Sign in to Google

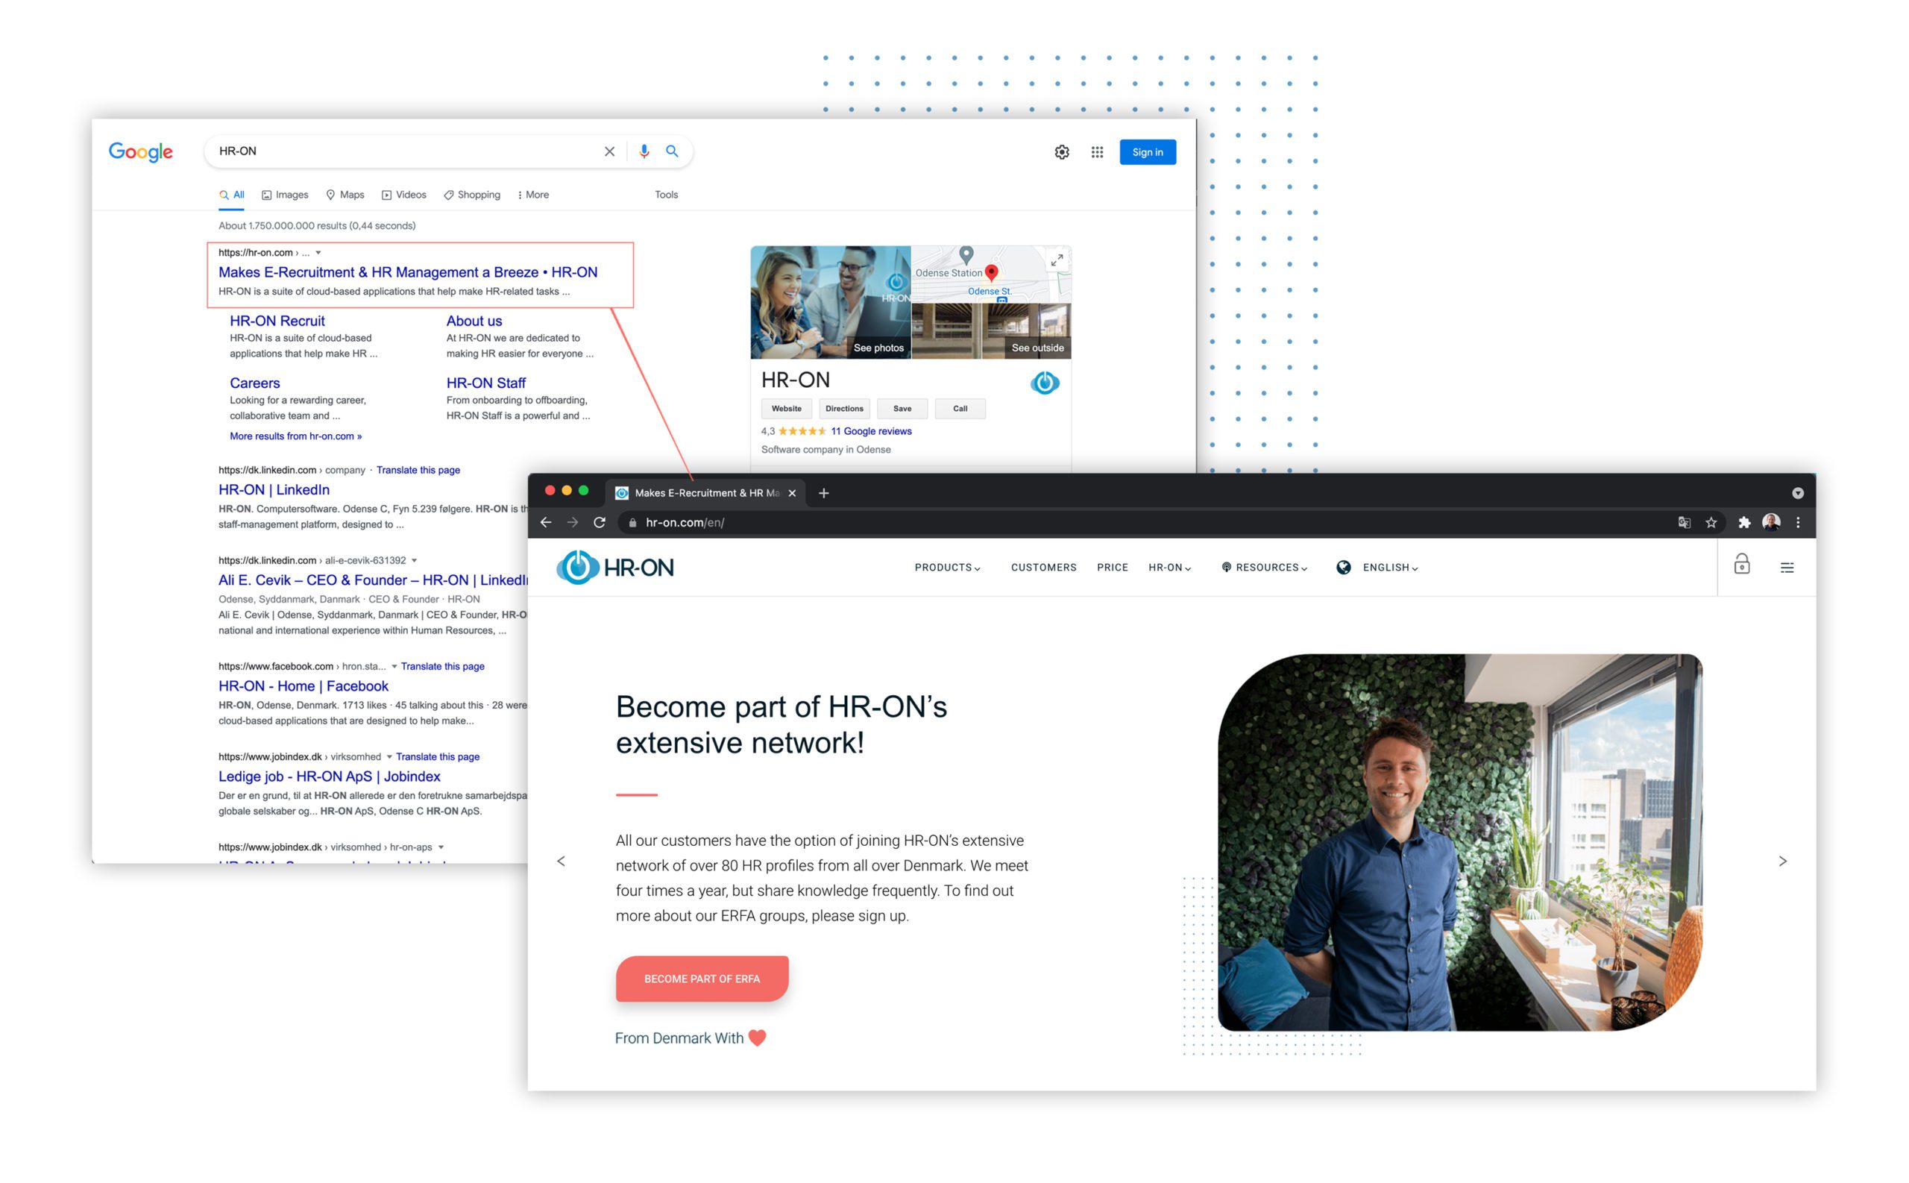(1148, 153)
